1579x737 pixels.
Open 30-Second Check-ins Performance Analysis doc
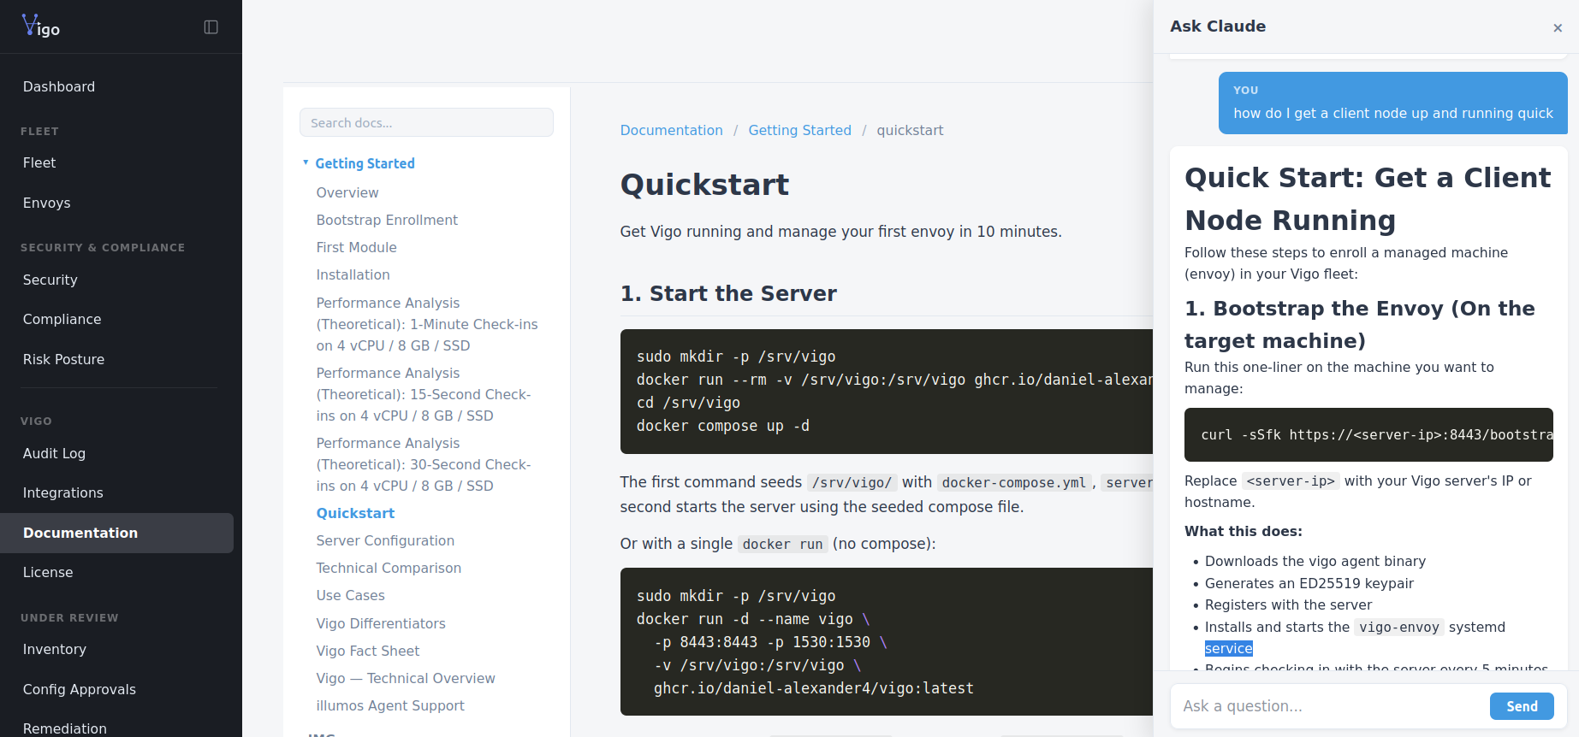(x=424, y=464)
